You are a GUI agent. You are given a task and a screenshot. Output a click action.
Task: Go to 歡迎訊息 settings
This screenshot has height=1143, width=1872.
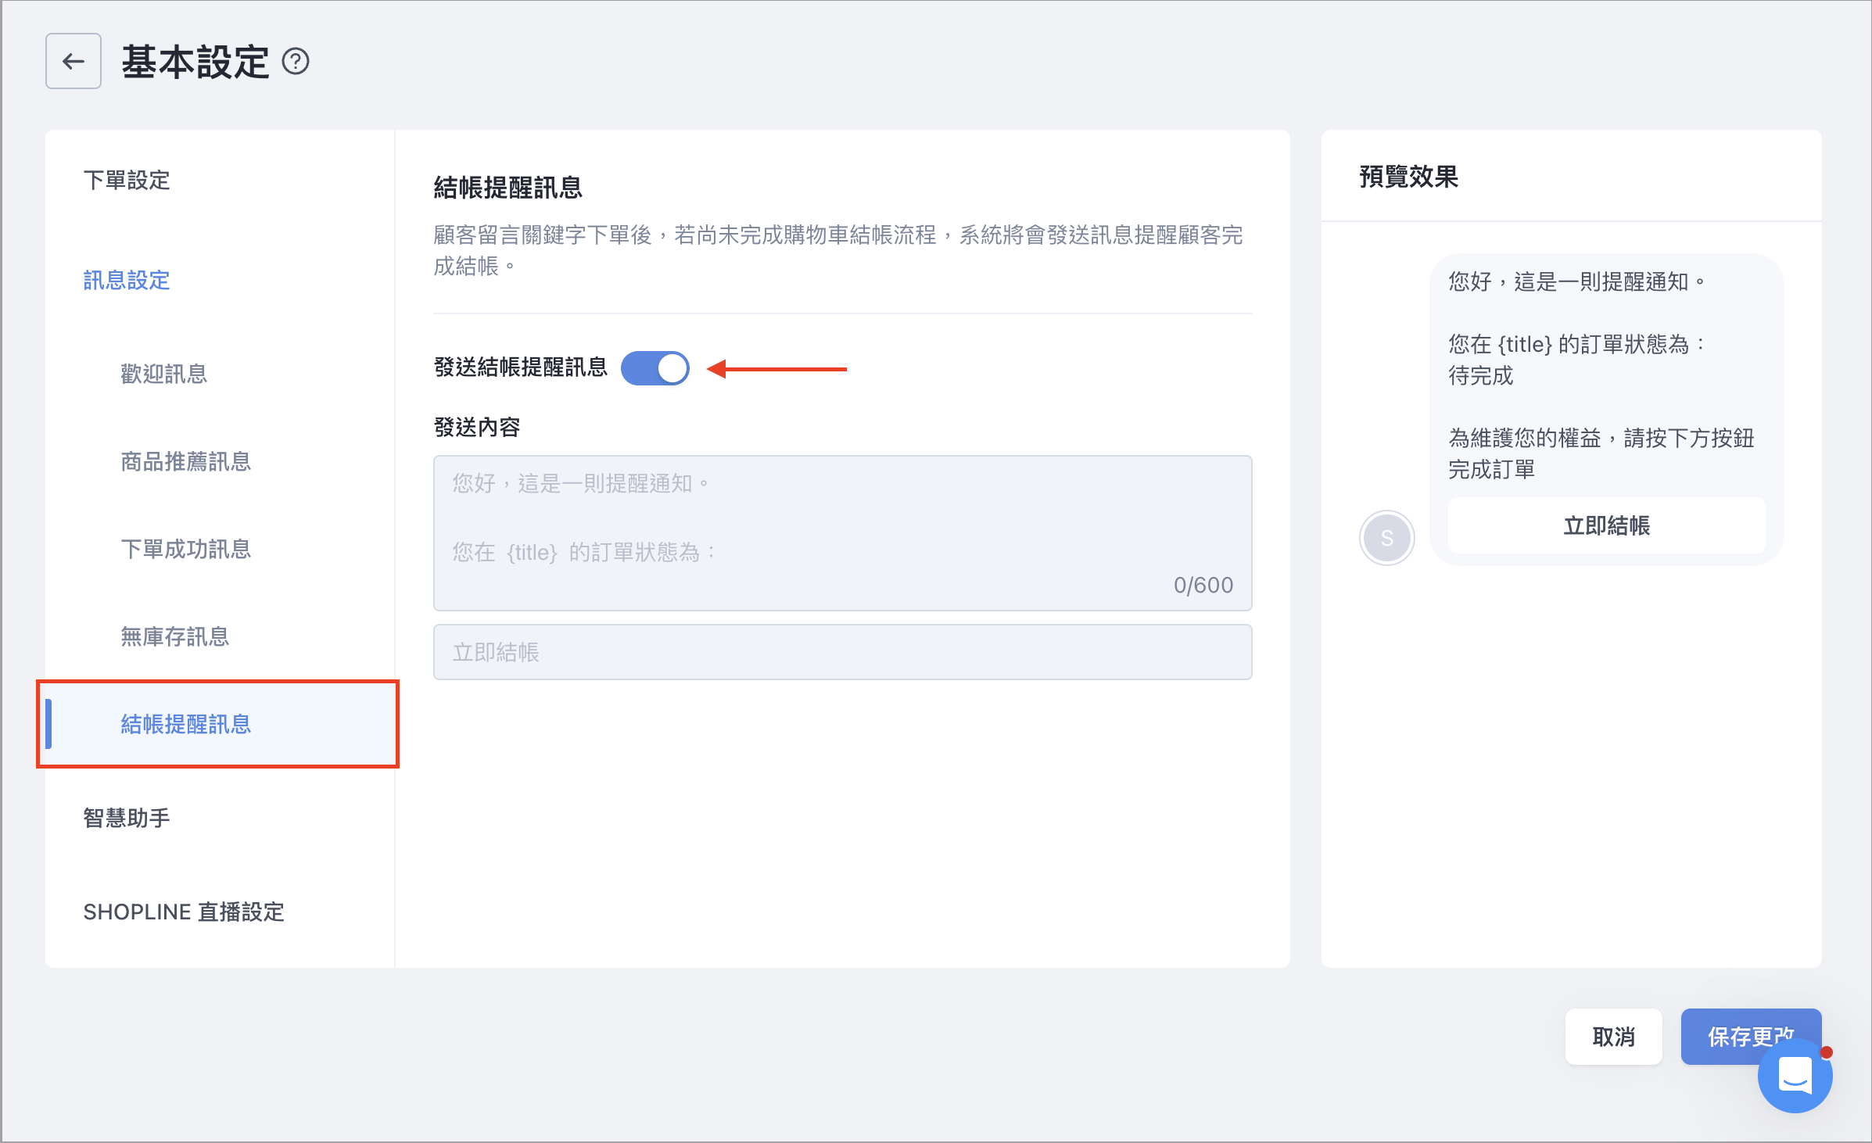[164, 374]
